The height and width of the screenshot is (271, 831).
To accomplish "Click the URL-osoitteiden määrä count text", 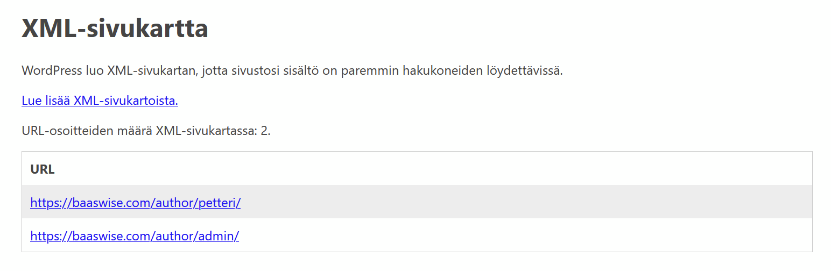I will pyautogui.click(x=145, y=131).
